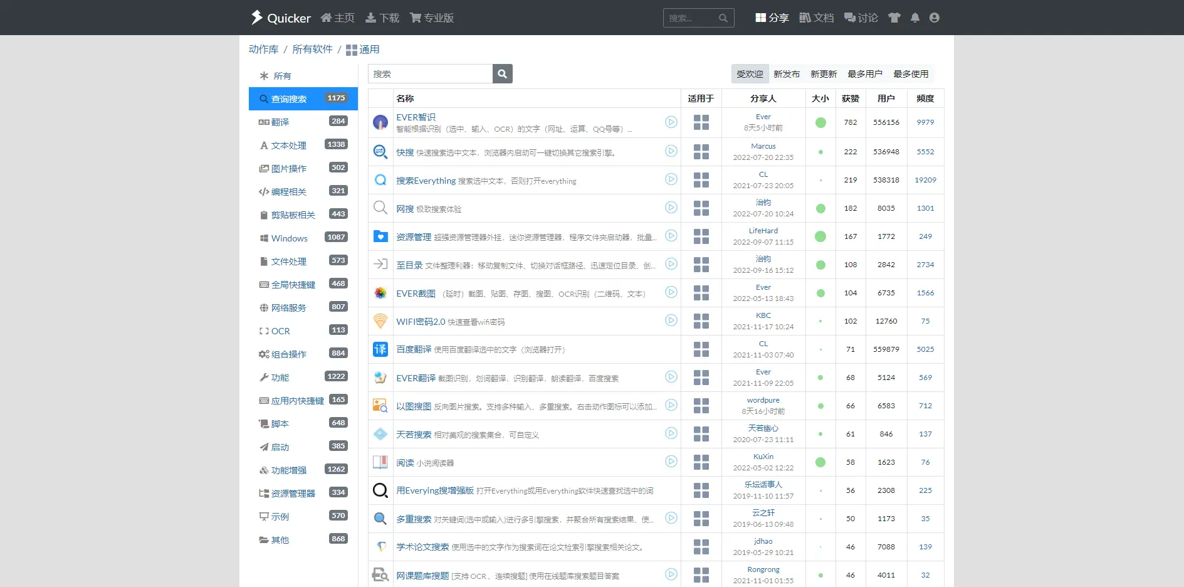Click the play icon on 以图搜图 row
Image resolution: width=1184 pixels, height=587 pixels.
[671, 405]
